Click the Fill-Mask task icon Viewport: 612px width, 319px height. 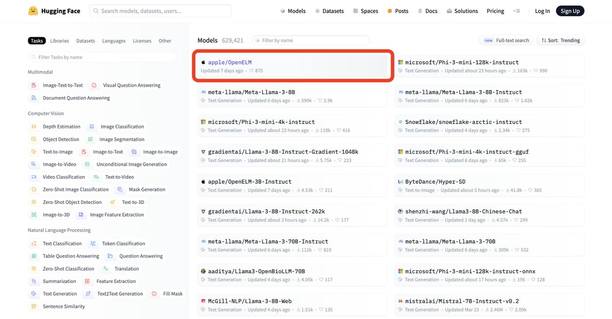(x=155, y=294)
